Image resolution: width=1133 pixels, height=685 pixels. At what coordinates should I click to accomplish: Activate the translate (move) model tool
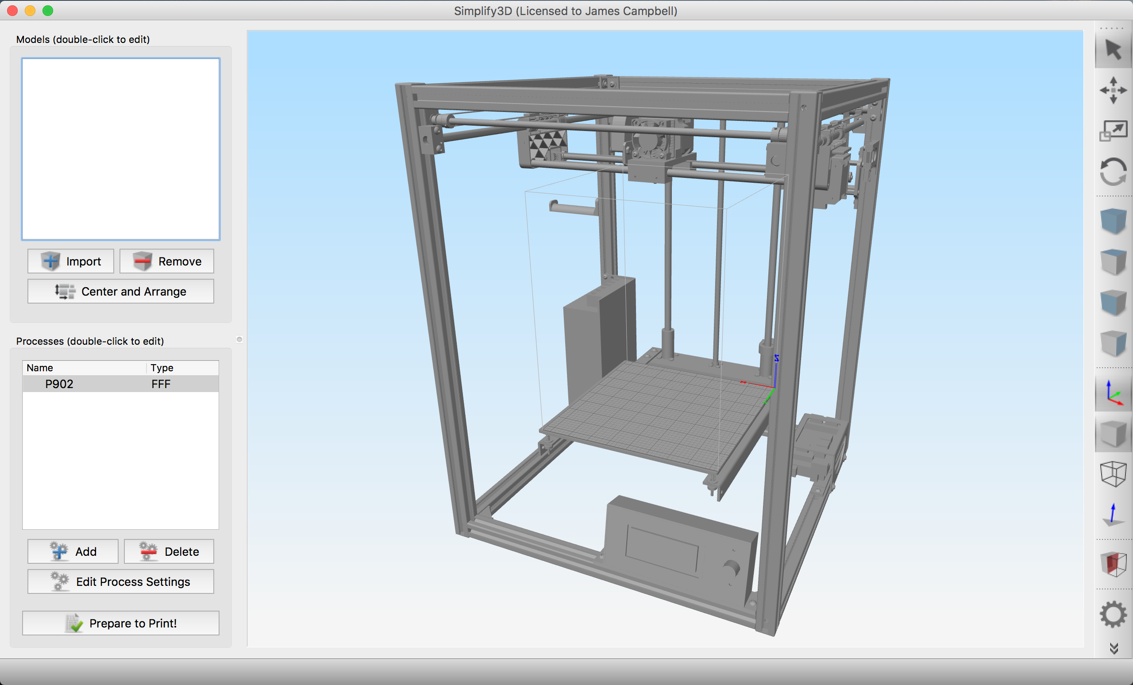point(1113,90)
